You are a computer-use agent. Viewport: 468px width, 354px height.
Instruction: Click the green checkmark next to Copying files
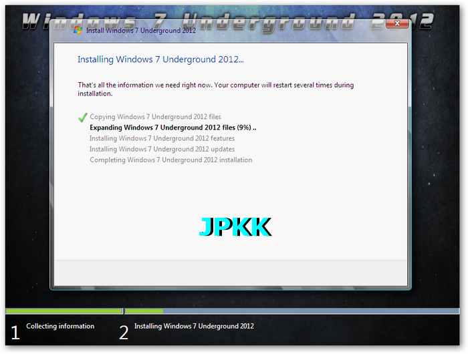(83, 118)
